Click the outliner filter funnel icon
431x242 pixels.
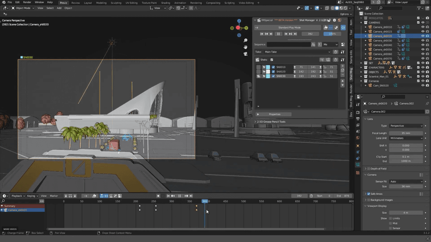click(x=419, y=8)
